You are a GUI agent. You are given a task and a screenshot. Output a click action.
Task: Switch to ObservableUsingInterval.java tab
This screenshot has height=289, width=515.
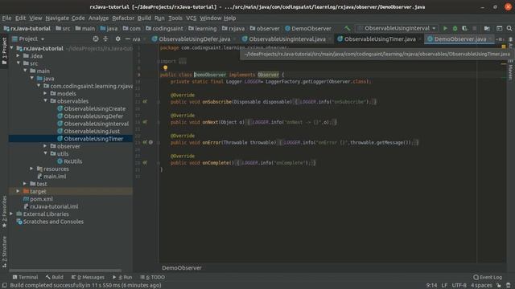point(286,39)
